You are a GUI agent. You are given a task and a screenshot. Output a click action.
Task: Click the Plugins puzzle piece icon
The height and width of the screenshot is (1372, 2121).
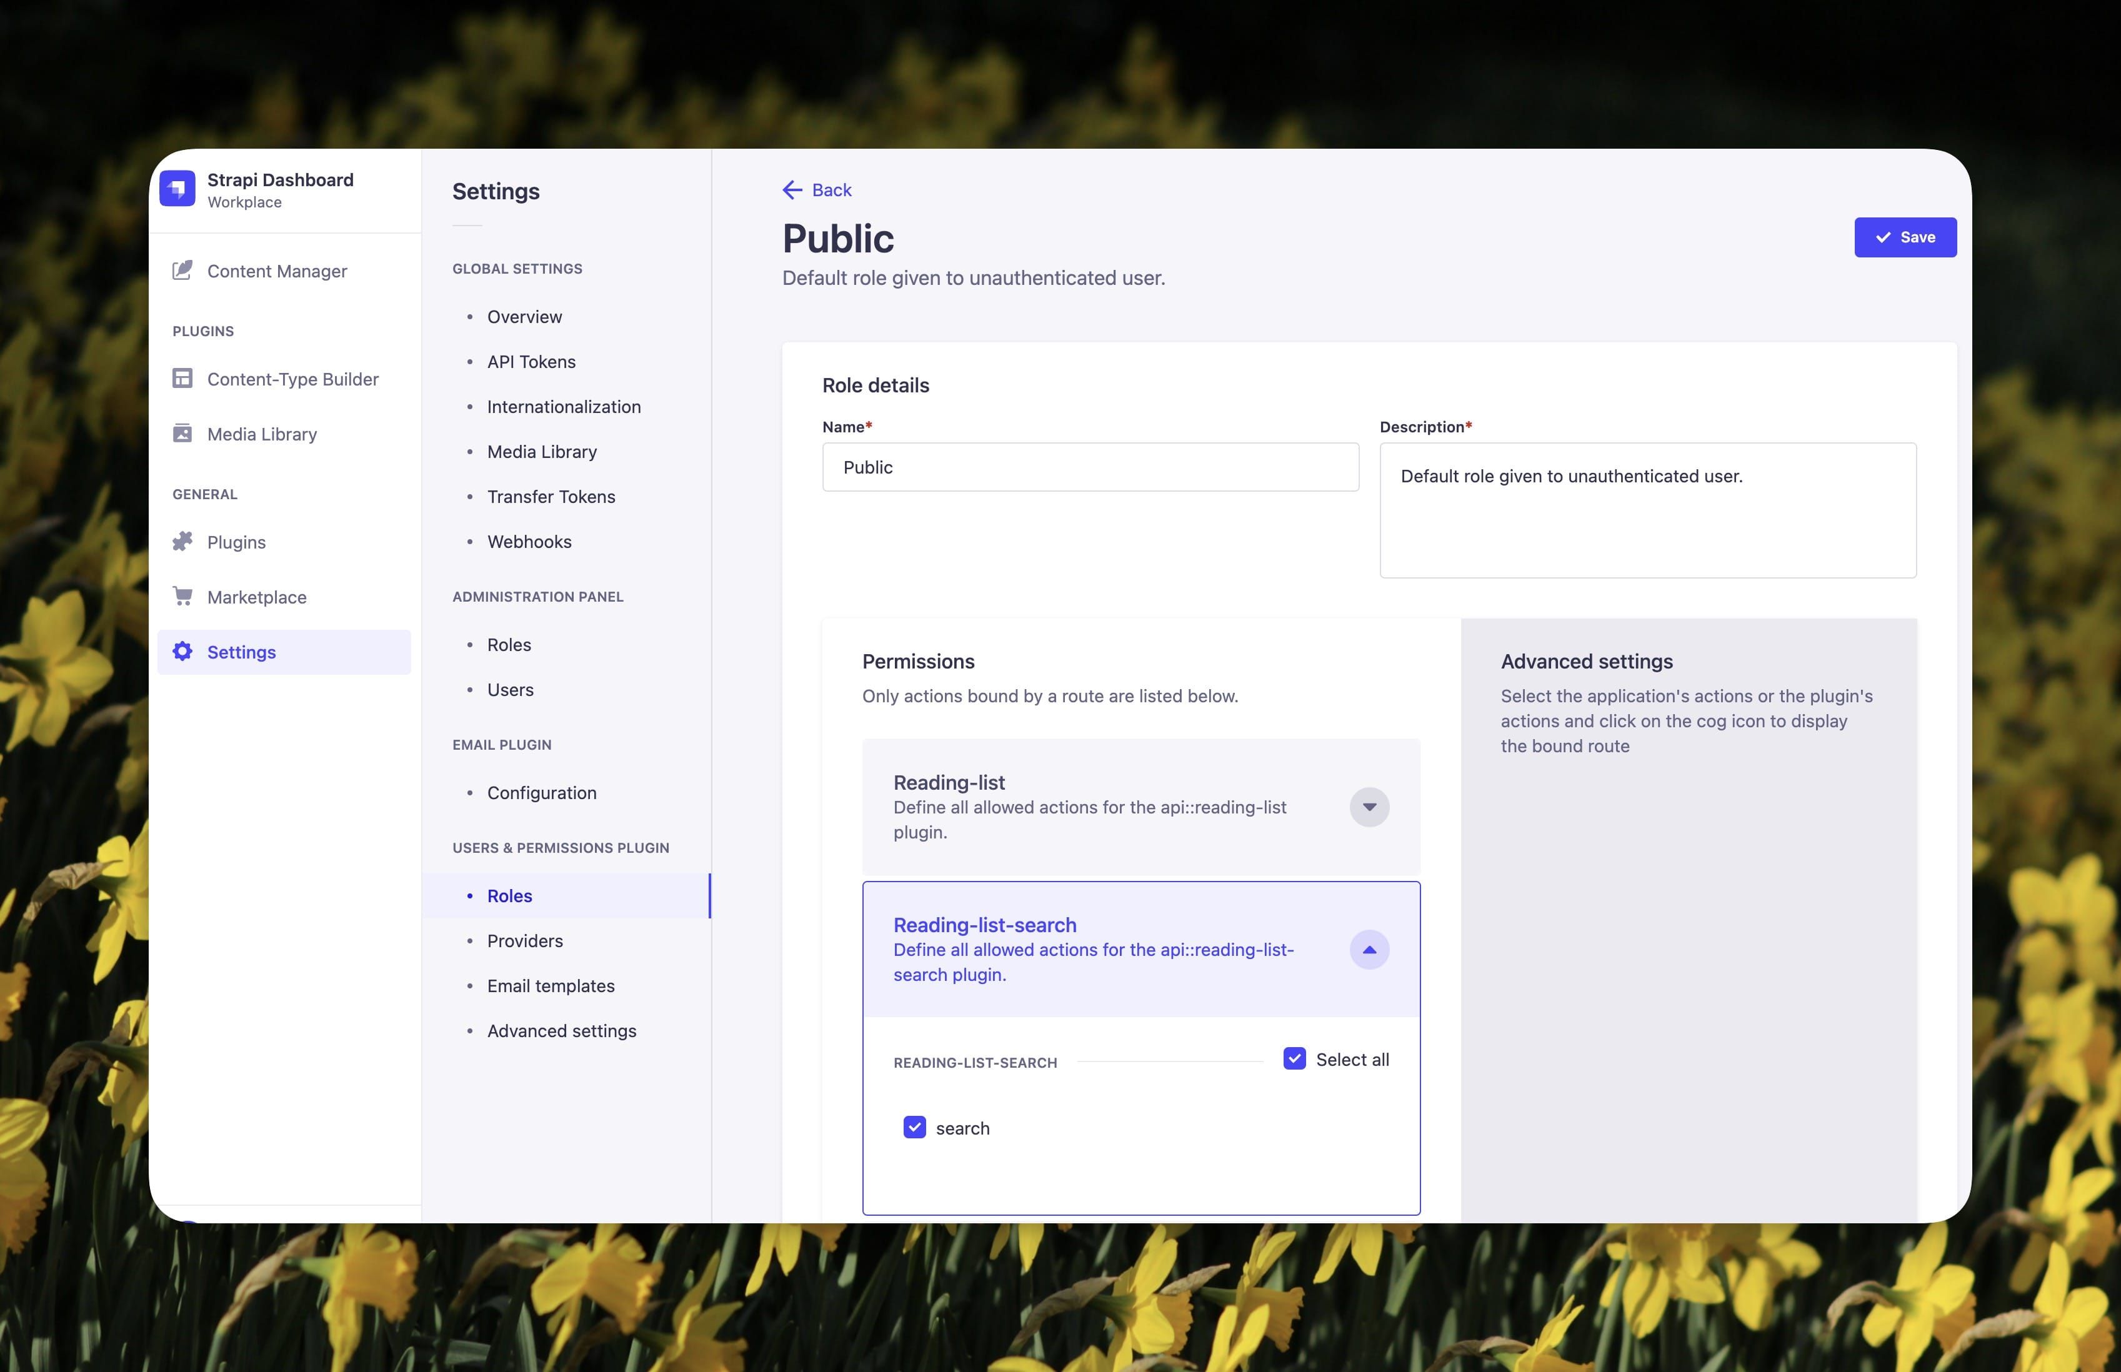click(182, 542)
